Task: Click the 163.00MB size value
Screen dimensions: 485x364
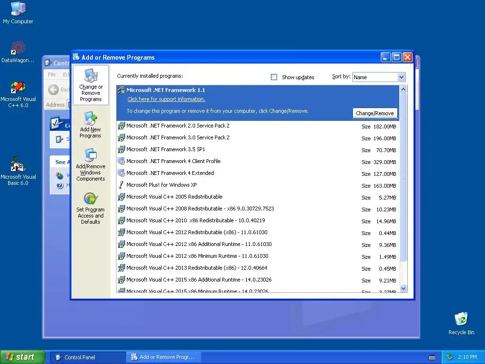Action: [x=385, y=186]
